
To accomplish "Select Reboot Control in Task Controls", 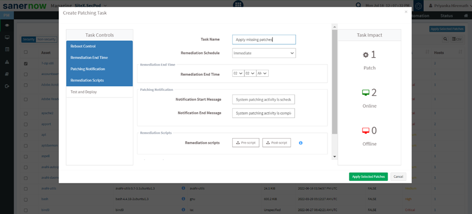I will pos(99,46).
